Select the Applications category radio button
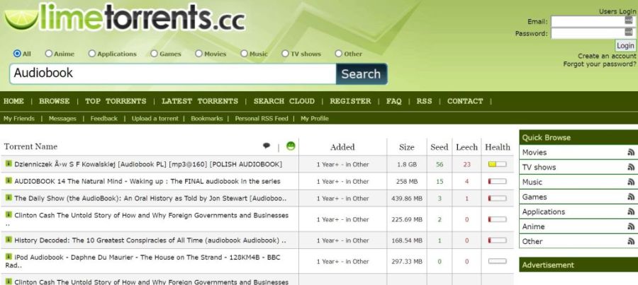638x285 pixels. tap(92, 54)
